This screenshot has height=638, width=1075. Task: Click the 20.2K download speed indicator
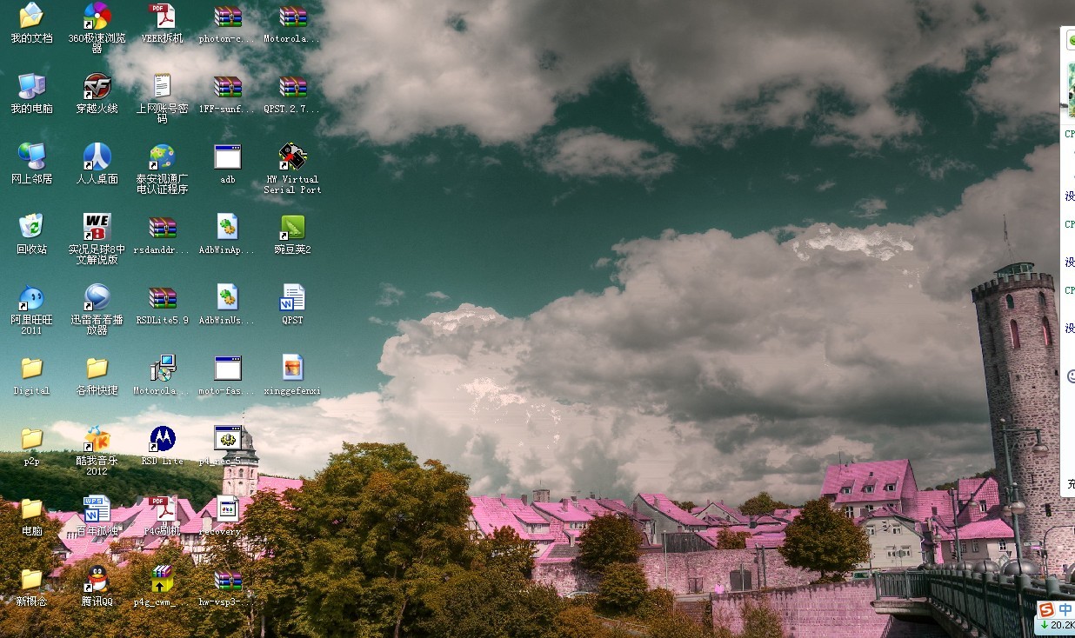(1057, 625)
